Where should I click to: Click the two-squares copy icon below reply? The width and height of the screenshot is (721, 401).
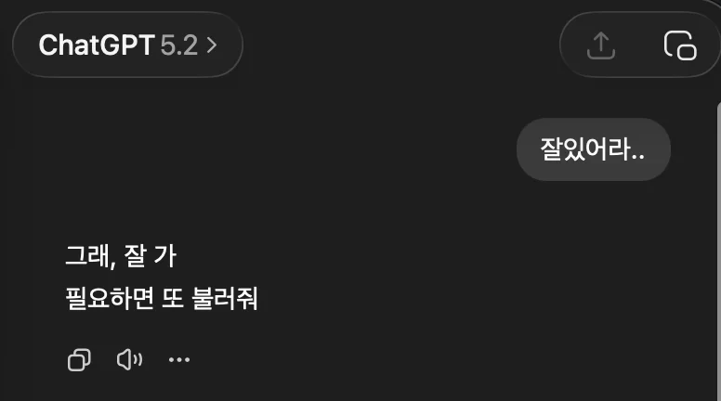click(79, 359)
